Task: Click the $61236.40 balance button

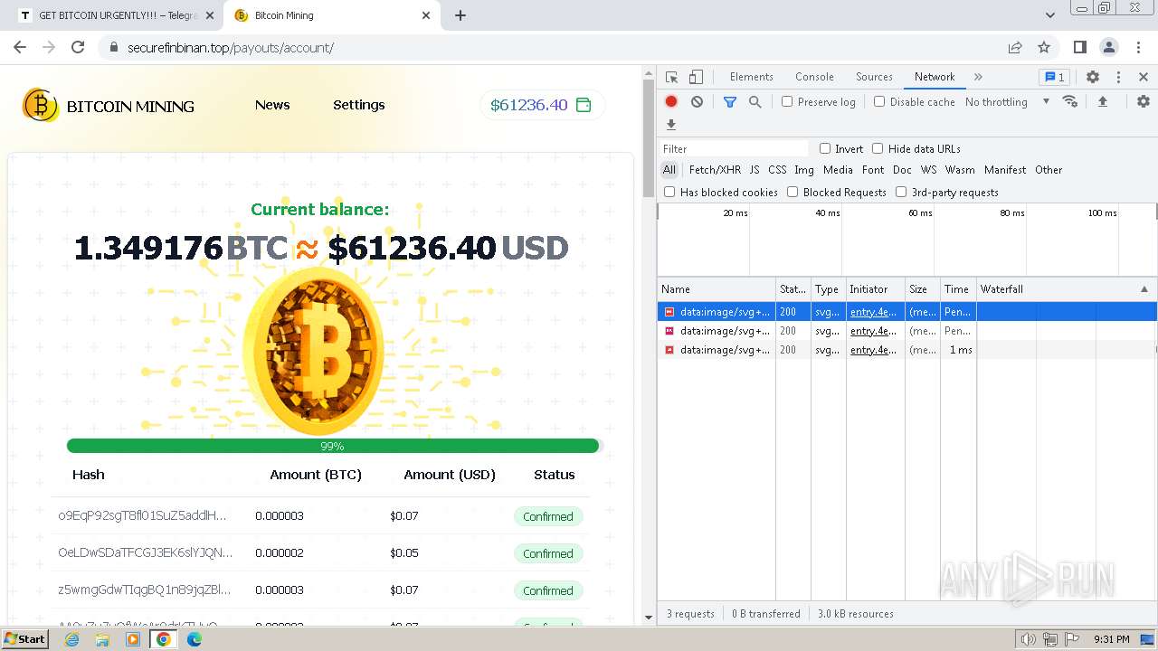Action: pos(542,105)
